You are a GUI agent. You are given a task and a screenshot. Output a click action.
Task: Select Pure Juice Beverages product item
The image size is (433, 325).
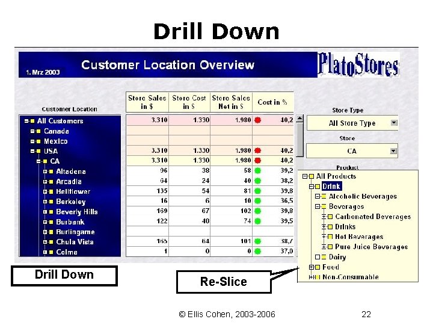point(372,247)
